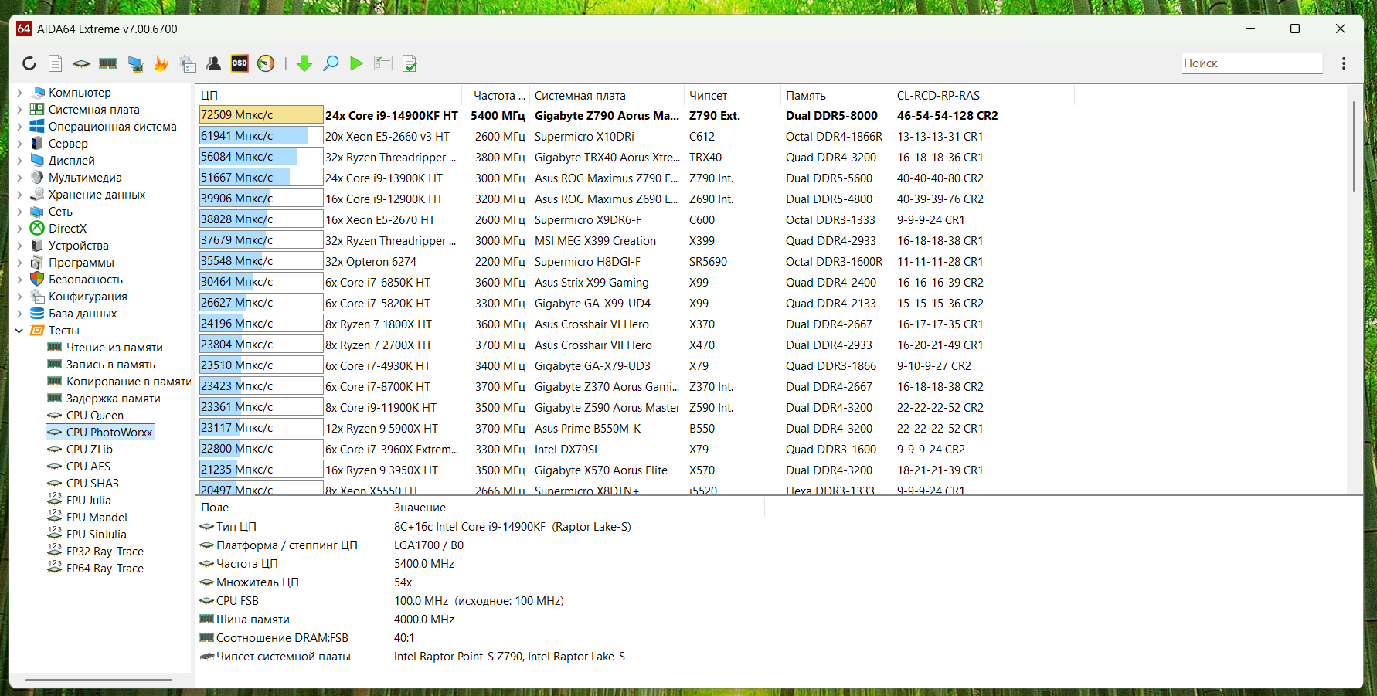Select База данных in the sidebar tree
The height and width of the screenshot is (696, 1377).
click(83, 314)
